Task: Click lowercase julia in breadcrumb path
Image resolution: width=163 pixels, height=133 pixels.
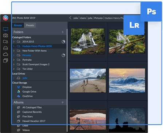Action: pyautogui.click(x=90, y=18)
